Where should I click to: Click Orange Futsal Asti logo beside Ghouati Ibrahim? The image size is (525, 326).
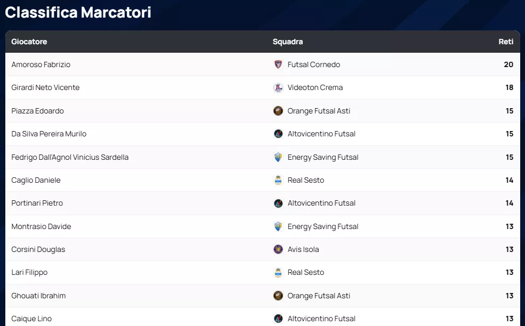[278, 296]
